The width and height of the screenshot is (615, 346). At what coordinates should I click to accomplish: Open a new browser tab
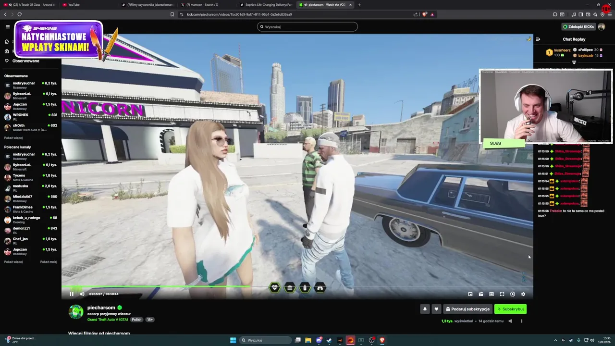point(359,5)
